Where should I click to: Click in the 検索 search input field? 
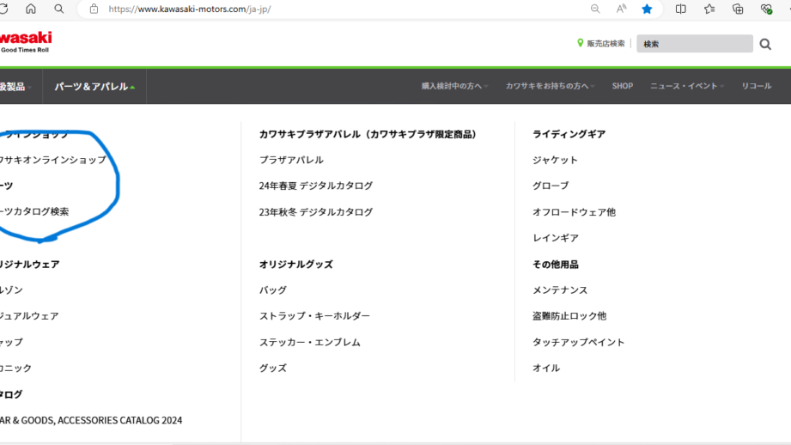click(x=694, y=44)
